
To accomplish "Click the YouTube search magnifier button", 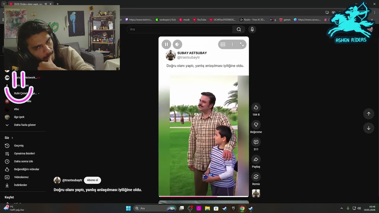I will tap(239, 29).
